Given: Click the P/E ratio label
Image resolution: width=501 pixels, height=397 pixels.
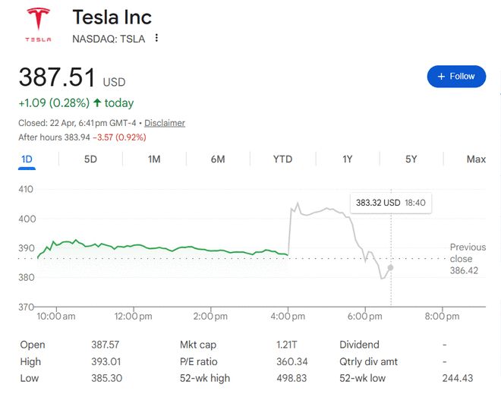Looking at the screenshot, I should point(198,361).
